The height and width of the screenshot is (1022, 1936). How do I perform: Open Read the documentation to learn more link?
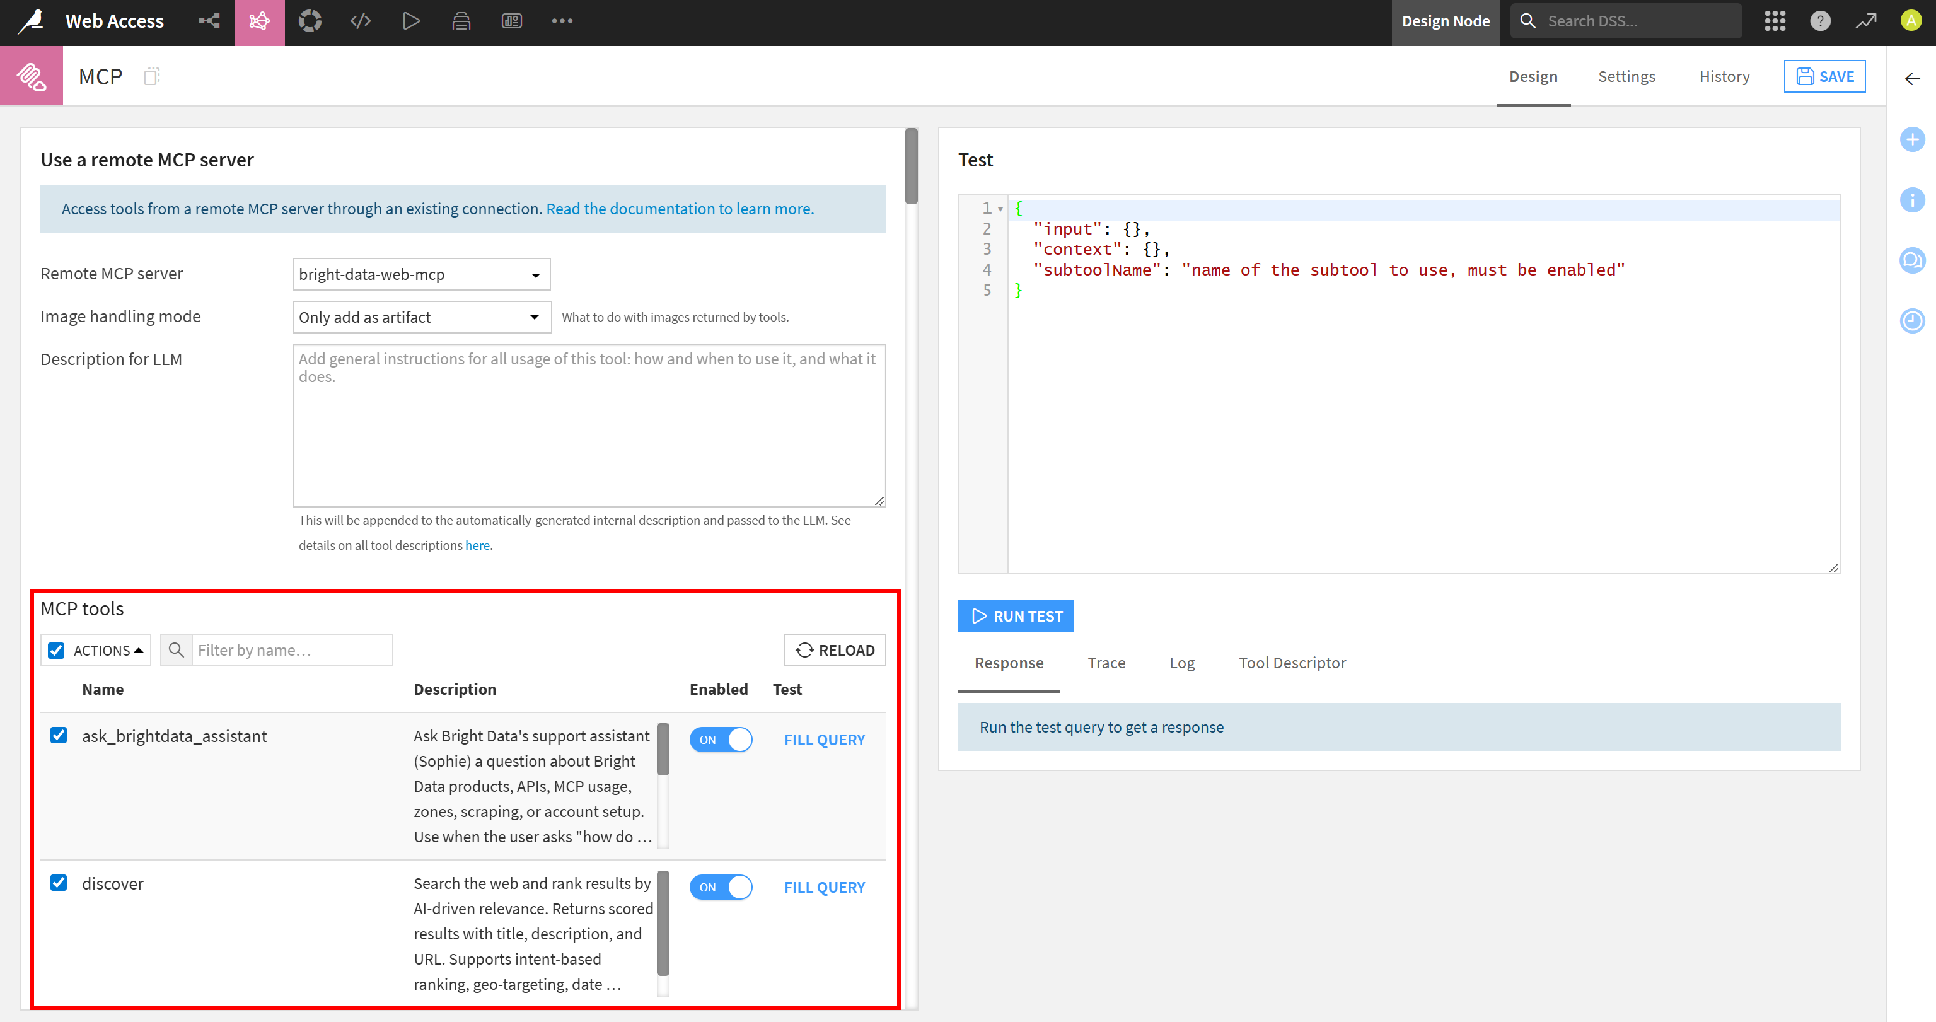(x=680, y=209)
